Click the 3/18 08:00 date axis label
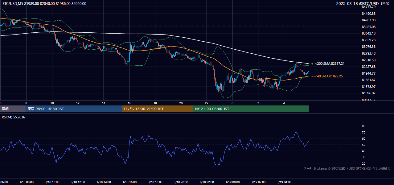 tap(26, 182)
